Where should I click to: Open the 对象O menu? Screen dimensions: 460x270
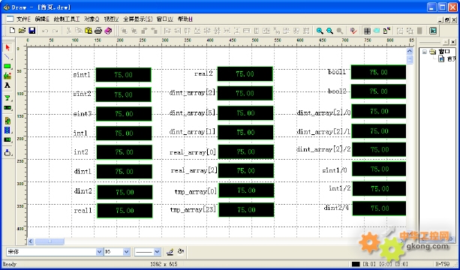[92, 19]
